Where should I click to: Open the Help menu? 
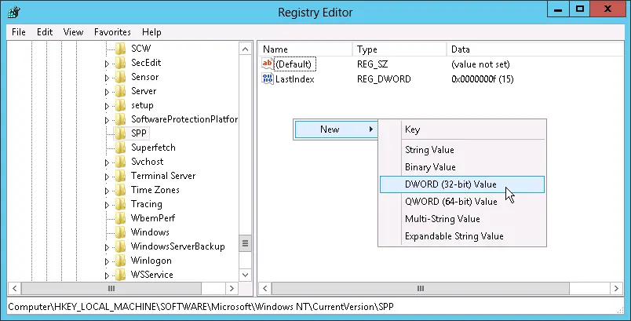pos(151,32)
